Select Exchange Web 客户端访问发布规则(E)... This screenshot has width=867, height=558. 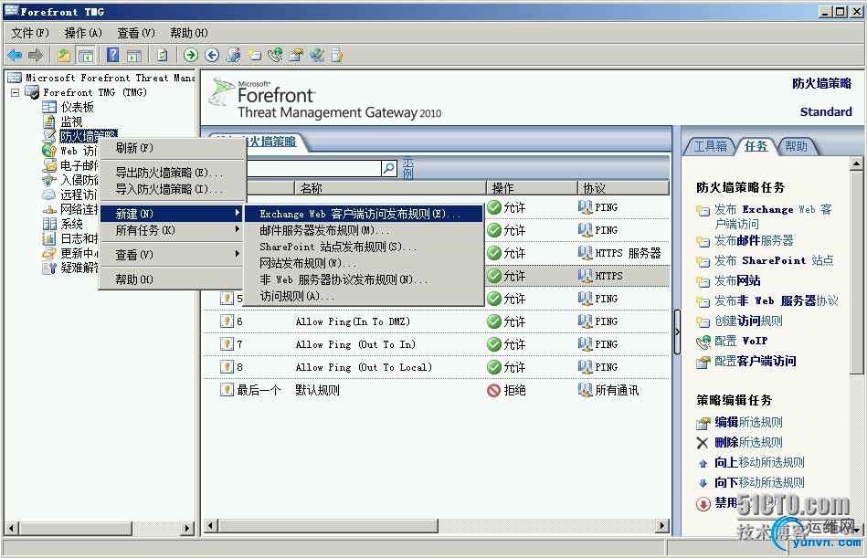point(364,214)
